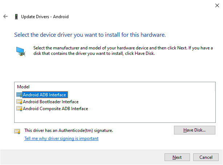
Task: Select Android Bootloader Interface model
Action: coord(50,102)
